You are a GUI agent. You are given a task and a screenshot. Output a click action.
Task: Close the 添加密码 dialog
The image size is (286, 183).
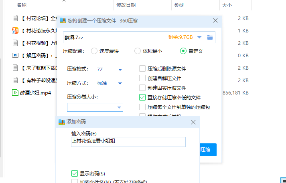coord(193,122)
